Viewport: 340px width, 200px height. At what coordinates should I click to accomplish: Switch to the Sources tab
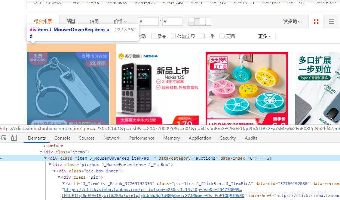[87, 138]
